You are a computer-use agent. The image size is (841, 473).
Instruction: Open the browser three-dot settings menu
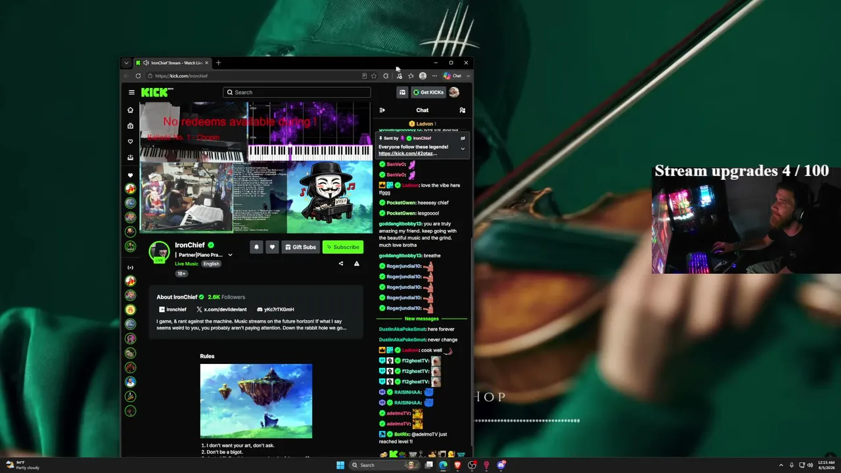[x=434, y=76]
